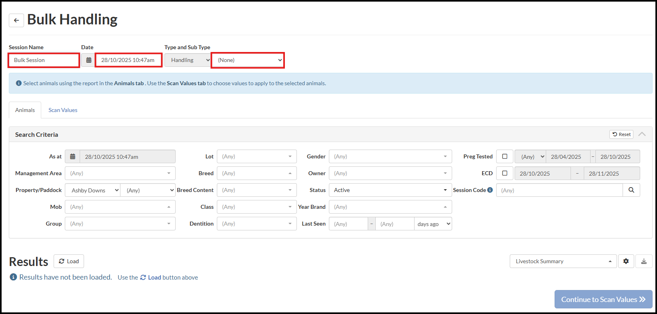Open the Livestock Summary report dropdown

tap(563, 261)
